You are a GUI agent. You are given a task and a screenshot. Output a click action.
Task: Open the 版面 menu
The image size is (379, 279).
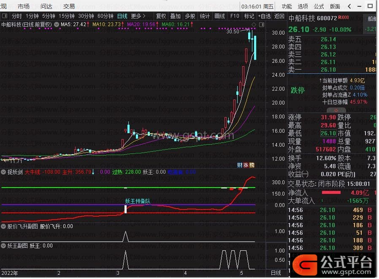(335, 6)
